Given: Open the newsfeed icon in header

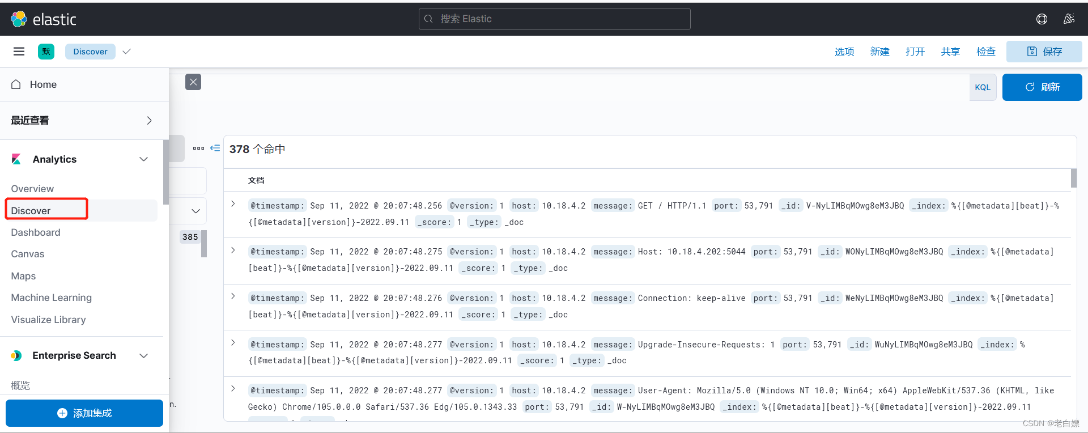Looking at the screenshot, I should pos(1069,19).
